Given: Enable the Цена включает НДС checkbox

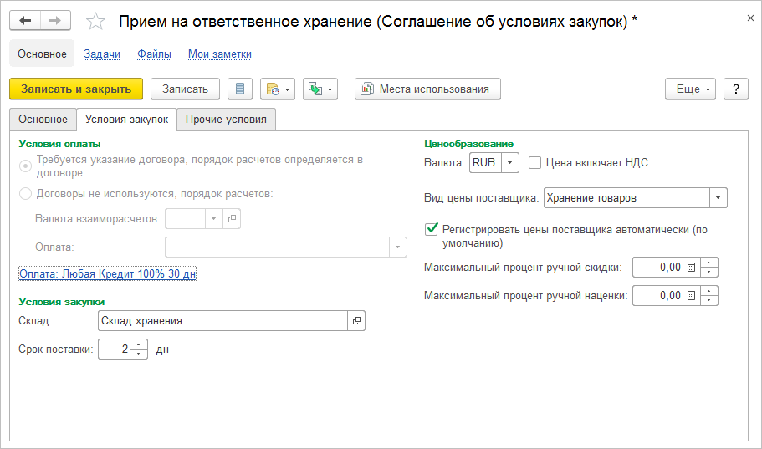Looking at the screenshot, I should coord(535,163).
